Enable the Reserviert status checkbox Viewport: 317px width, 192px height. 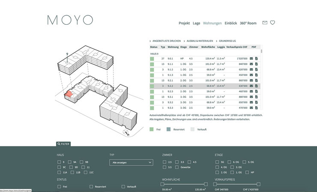pos(91,186)
